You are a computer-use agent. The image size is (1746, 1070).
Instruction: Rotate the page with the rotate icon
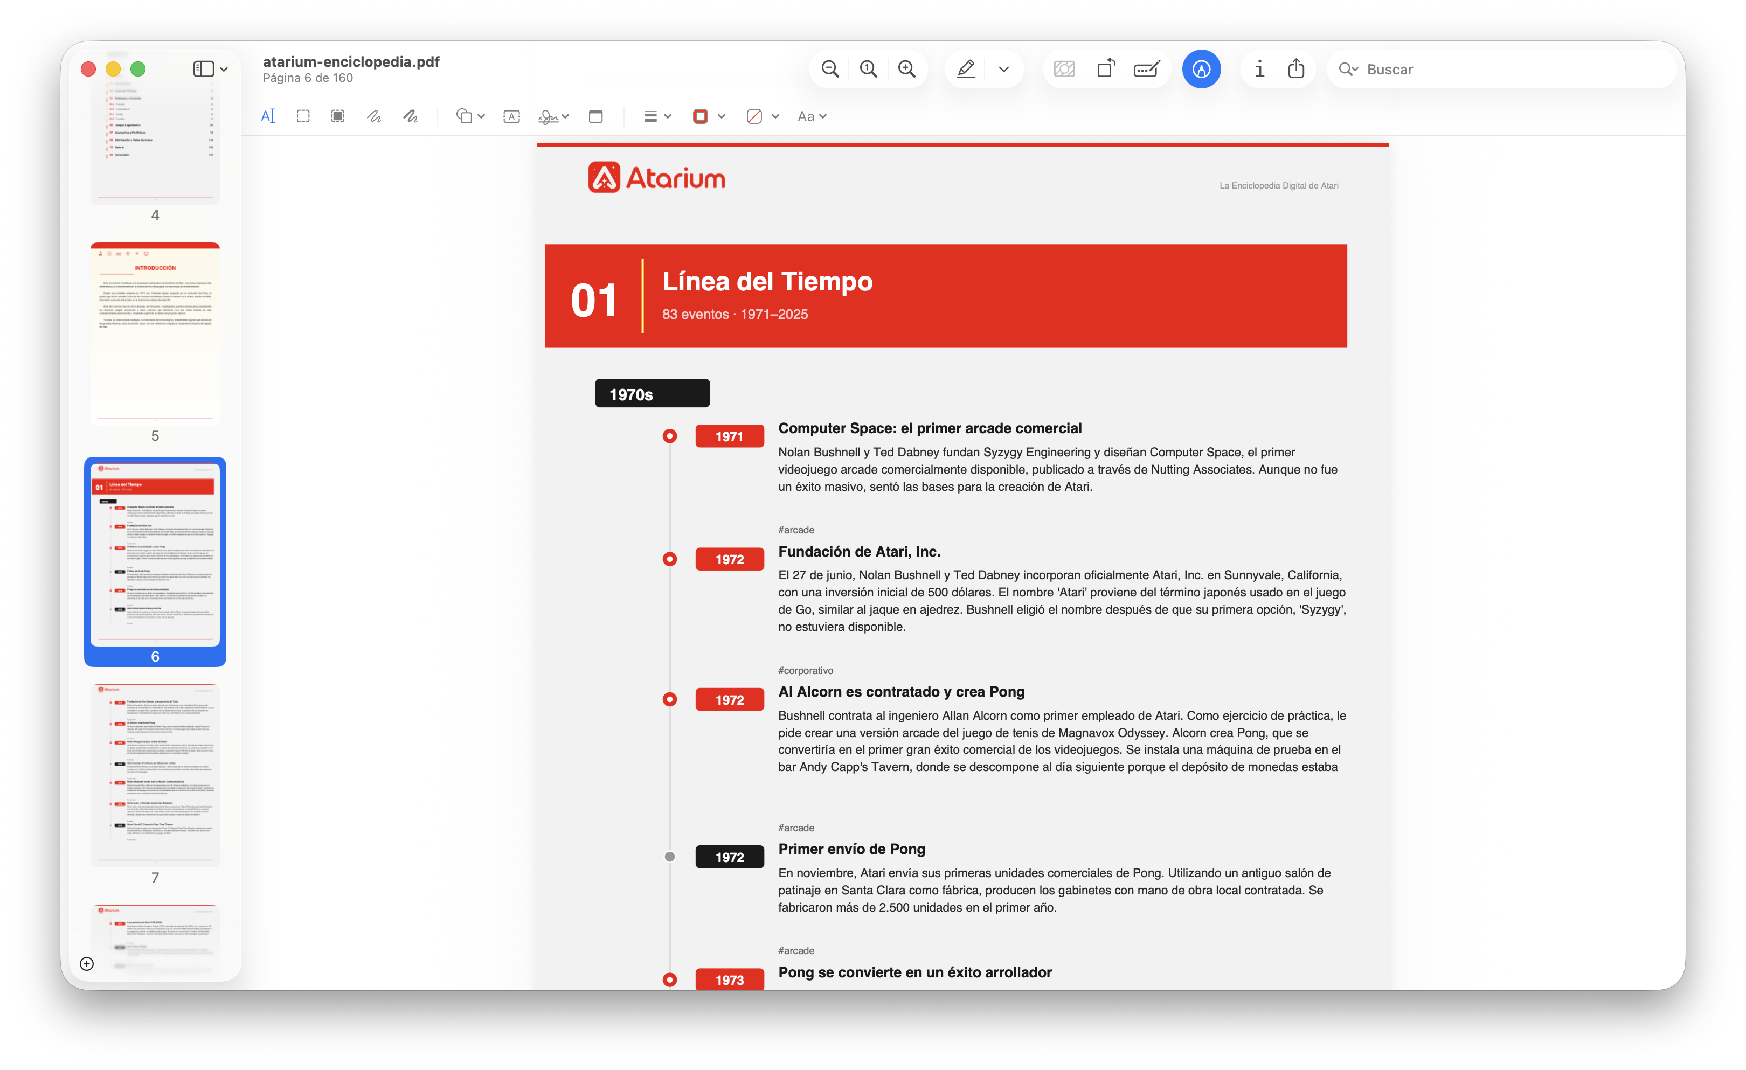pos(1105,69)
